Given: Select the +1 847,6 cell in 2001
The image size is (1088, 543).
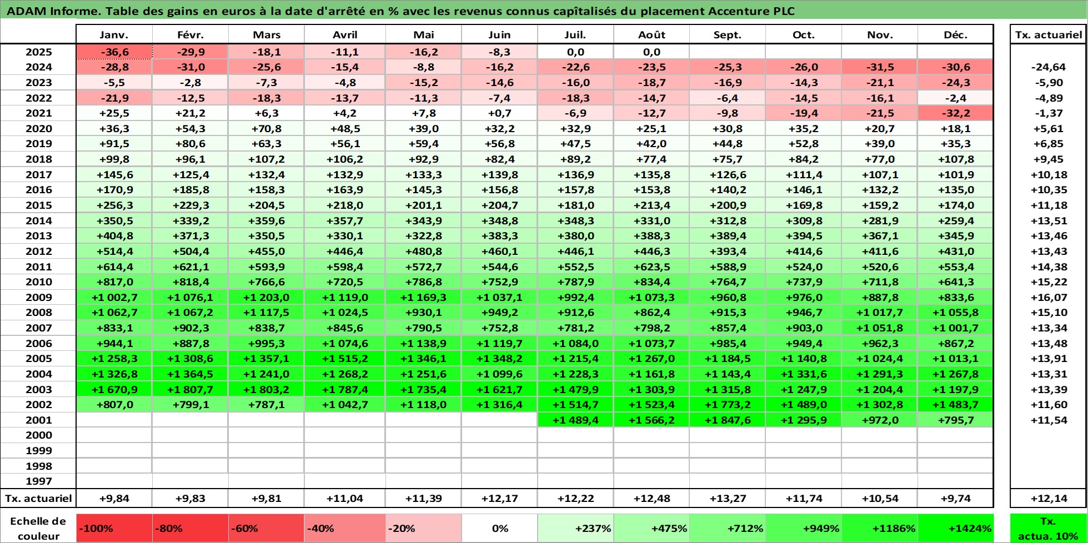Looking at the screenshot, I should 727,420.
